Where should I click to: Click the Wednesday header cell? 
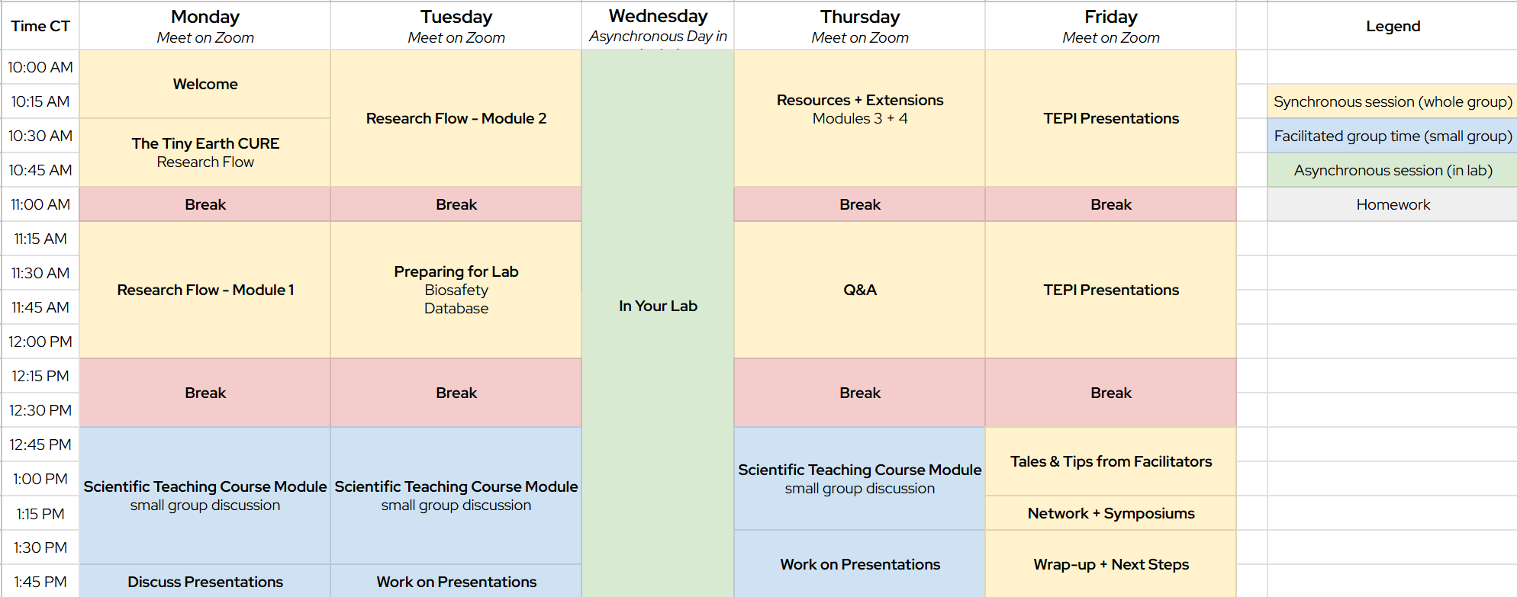click(658, 25)
